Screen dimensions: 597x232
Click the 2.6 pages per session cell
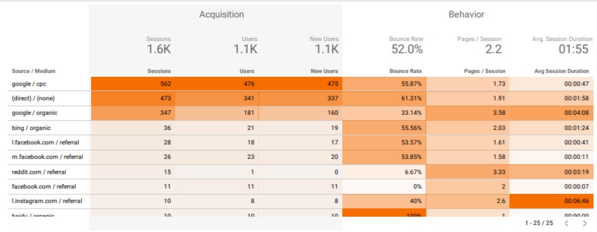pyautogui.click(x=468, y=202)
